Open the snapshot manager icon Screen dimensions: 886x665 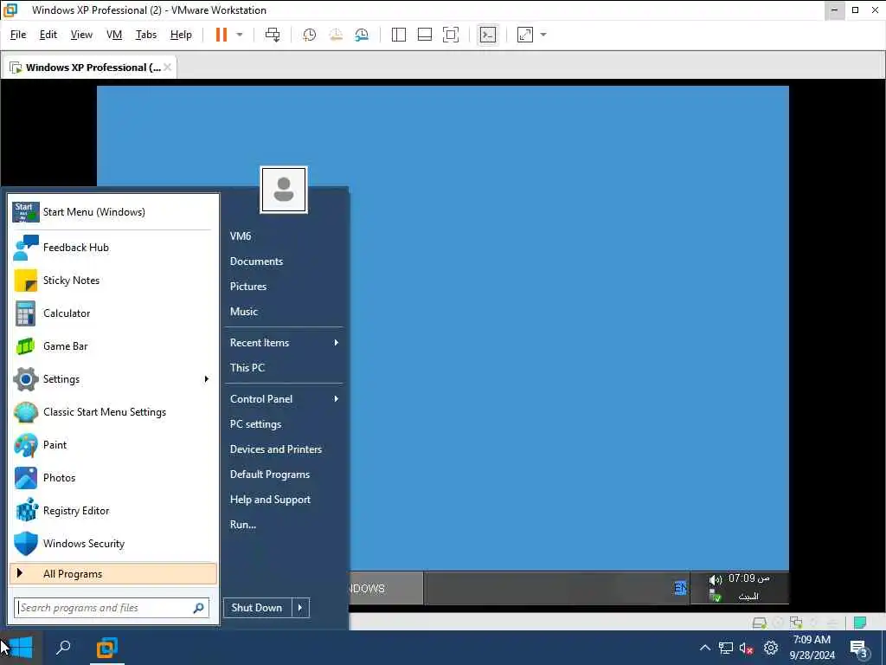[x=363, y=35]
